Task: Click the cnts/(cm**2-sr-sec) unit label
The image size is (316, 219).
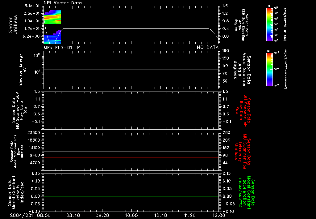Action: [x=285, y=24]
